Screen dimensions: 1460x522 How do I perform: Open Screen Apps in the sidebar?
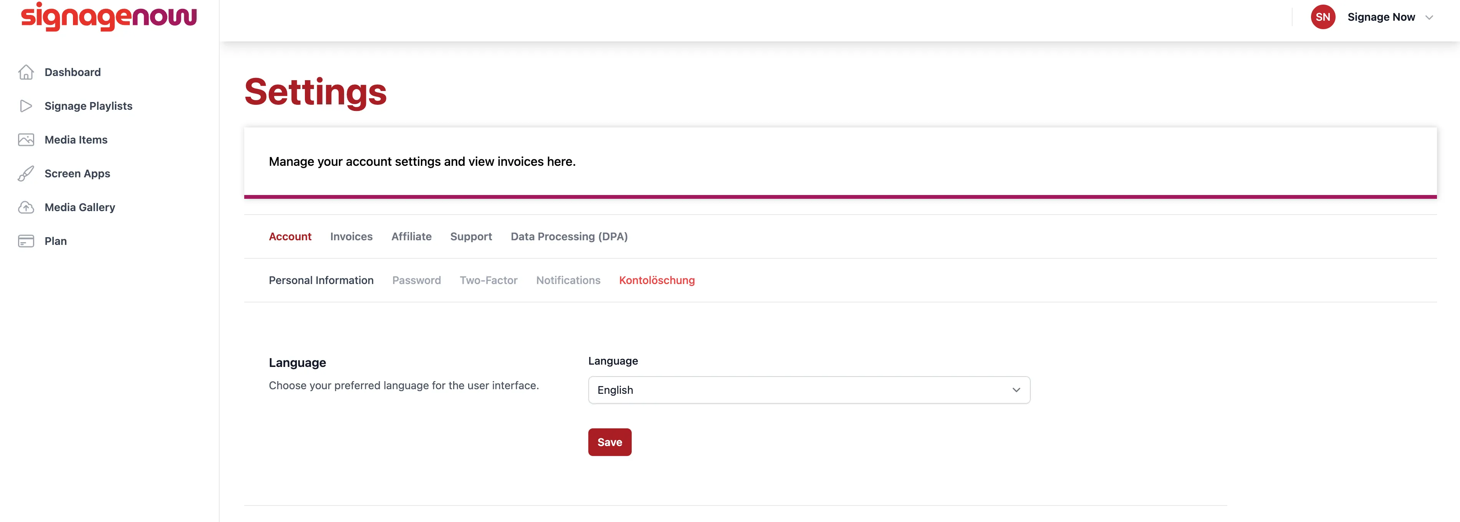click(77, 173)
